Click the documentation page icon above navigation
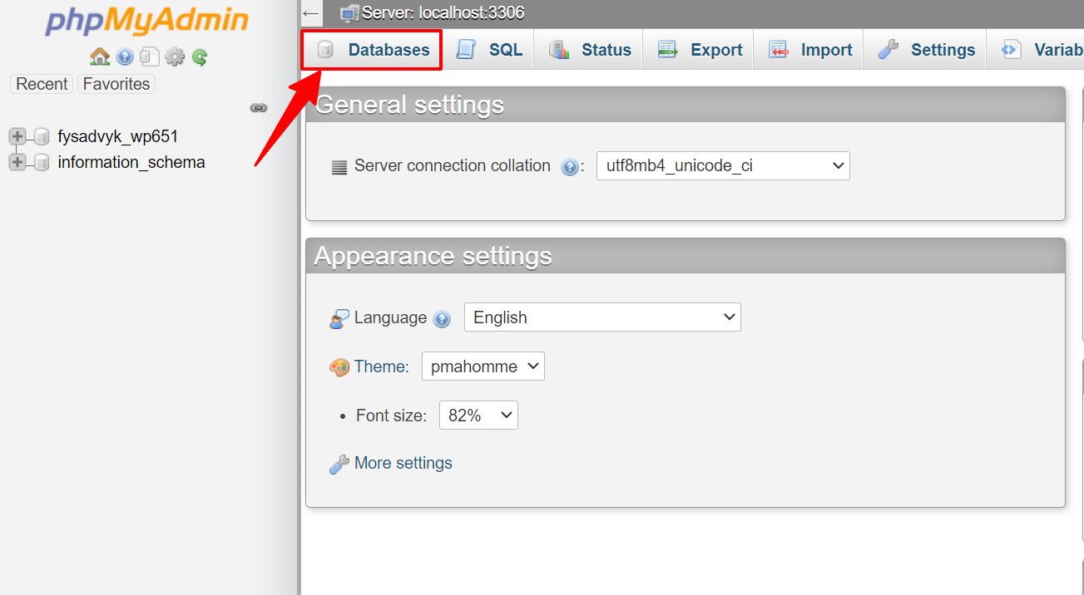Screen dimensions: 1084x595 pyautogui.click(x=149, y=57)
